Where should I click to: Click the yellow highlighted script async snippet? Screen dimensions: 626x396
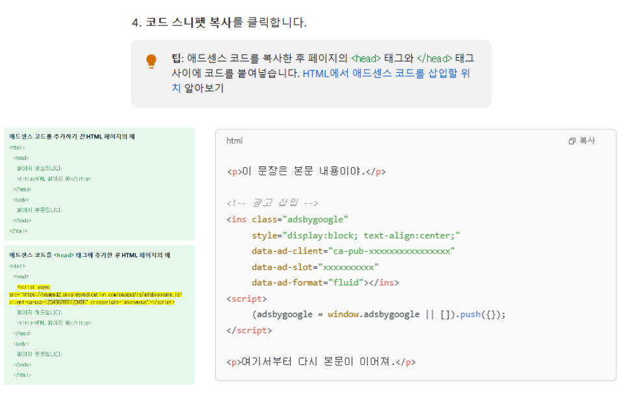(x=96, y=295)
